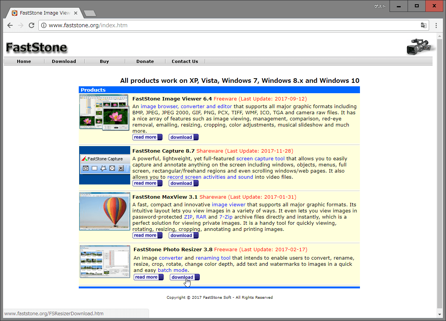Click the site information icon before URL

[44, 25]
